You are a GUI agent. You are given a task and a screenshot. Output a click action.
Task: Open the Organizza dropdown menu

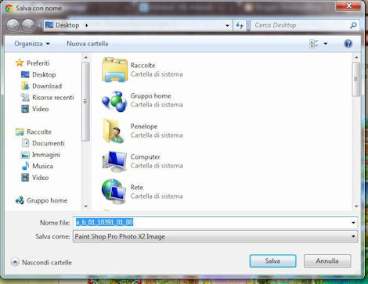32,44
